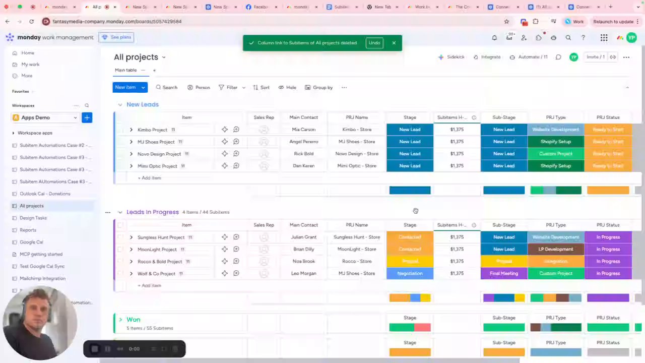Open the top bar search magnifier

pyautogui.click(x=568, y=38)
